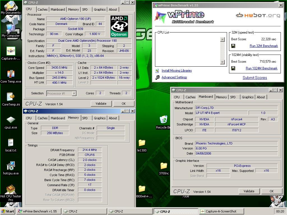Run the 32M Benchmark link
The height and width of the screenshot is (215, 287).
tap(264, 46)
